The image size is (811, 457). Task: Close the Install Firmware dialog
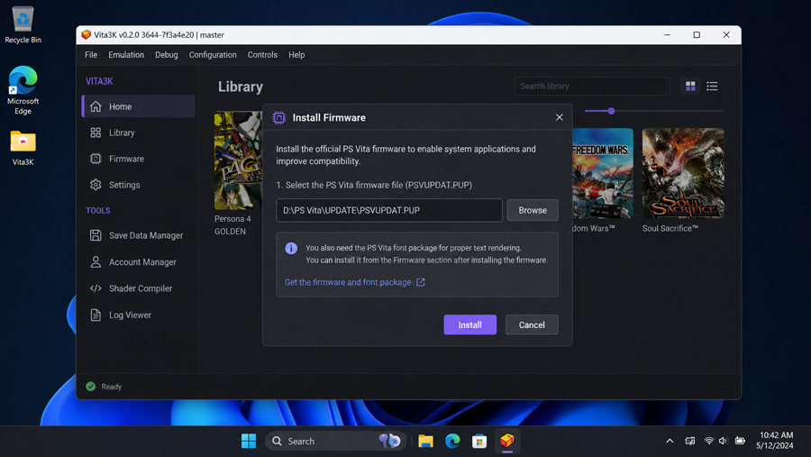tap(559, 117)
